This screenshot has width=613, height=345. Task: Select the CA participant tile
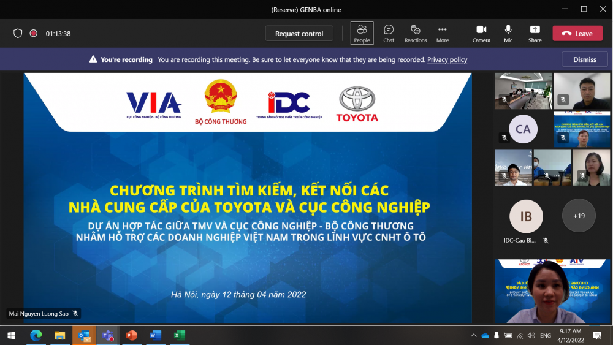(523, 129)
